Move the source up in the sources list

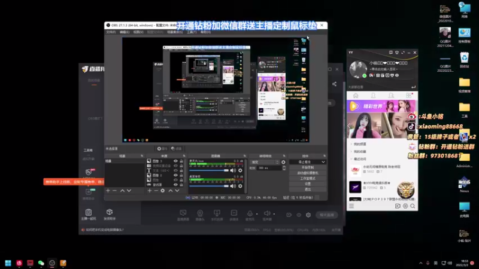[171, 191]
